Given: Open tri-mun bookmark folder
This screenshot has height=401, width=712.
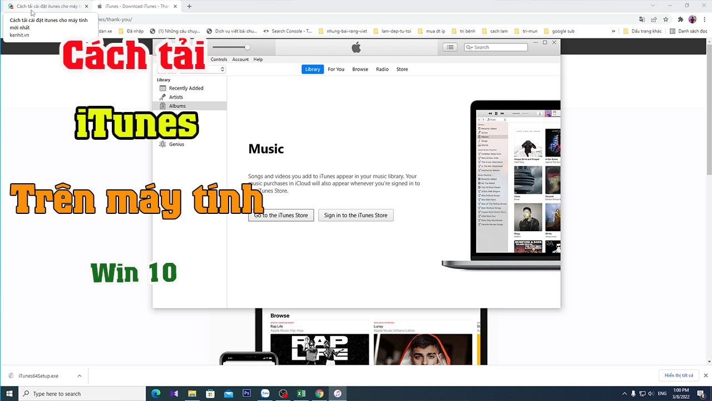Looking at the screenshot, I should point(526,31).
